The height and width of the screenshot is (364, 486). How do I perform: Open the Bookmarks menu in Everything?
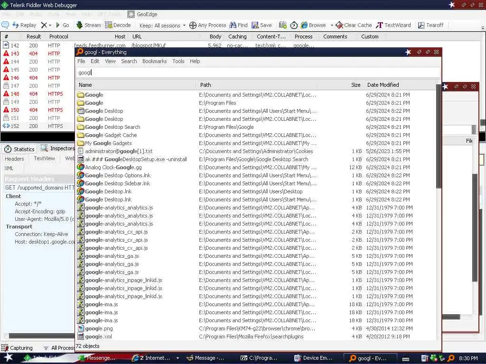pyautogui.click(x=154, y=61)
